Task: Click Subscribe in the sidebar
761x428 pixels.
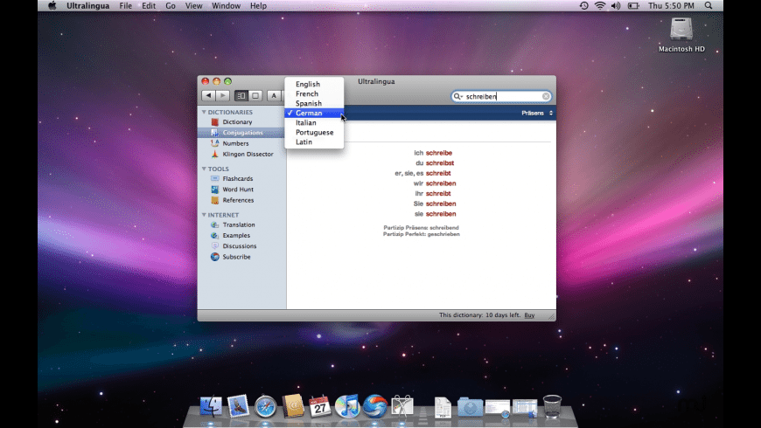Action: point(236,257)
